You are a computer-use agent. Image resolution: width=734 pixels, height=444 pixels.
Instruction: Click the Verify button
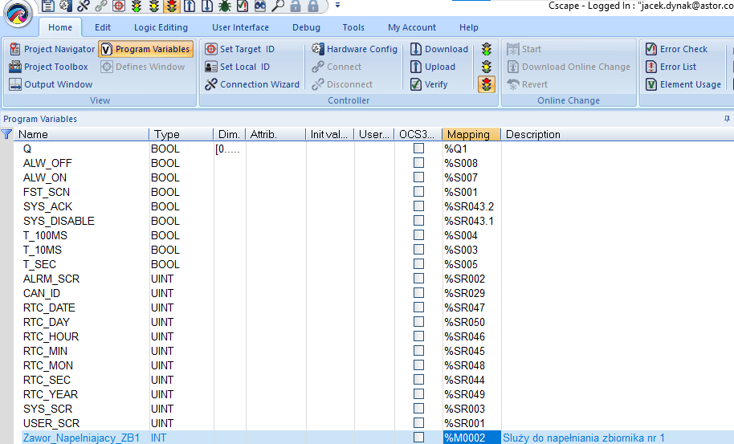pyautogui.click(x=429, y=84)
